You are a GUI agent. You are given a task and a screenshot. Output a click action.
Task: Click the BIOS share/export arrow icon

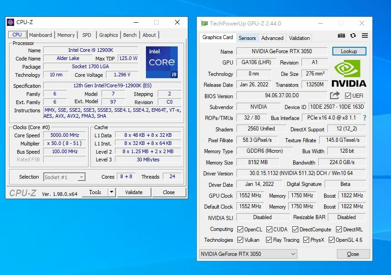pyautogui.click(x=335, y=95)
